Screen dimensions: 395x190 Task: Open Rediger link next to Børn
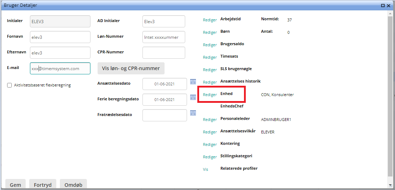(x=210, y=32)
